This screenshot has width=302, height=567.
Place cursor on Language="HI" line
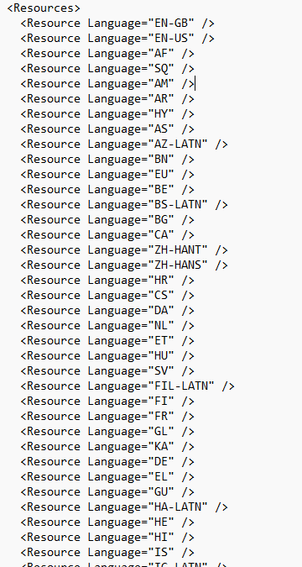[x=107, y=537]
